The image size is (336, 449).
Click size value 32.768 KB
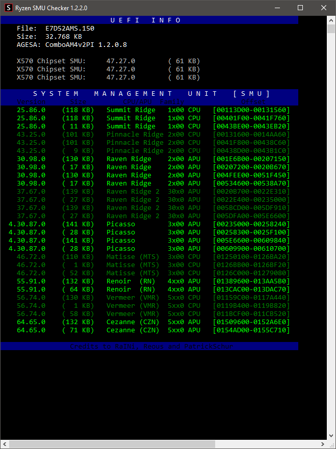tap(64, 36)
